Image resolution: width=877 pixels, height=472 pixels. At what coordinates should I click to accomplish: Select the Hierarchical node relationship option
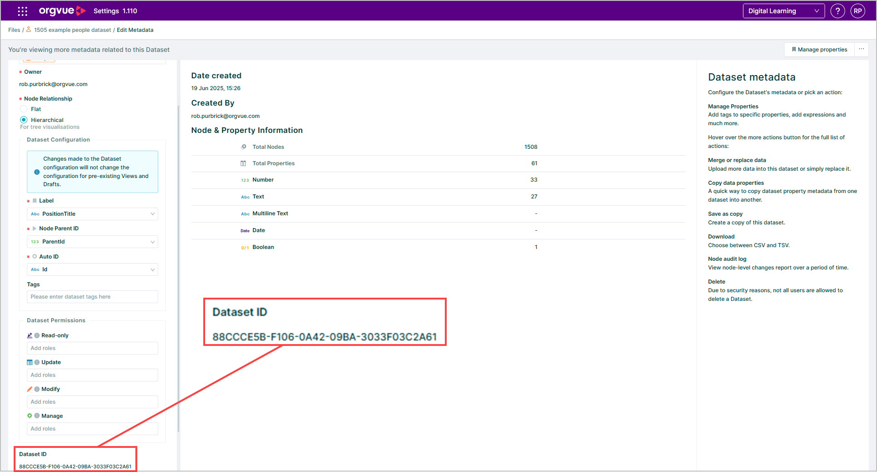click(24, 120)
